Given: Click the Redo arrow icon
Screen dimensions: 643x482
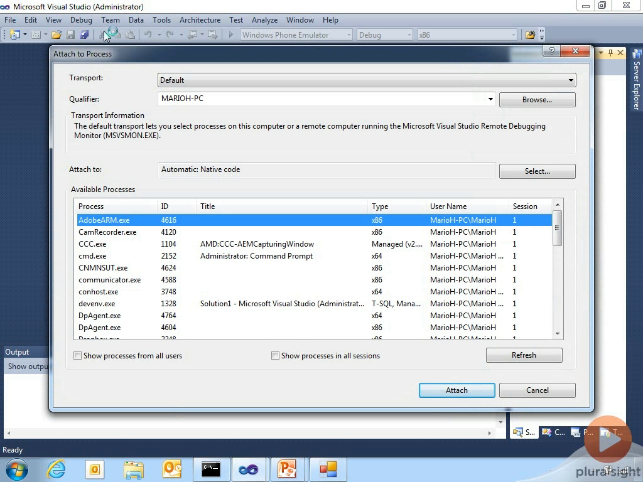Looking at the screenshot, I should pyautogui.click(x=170, y=35).
